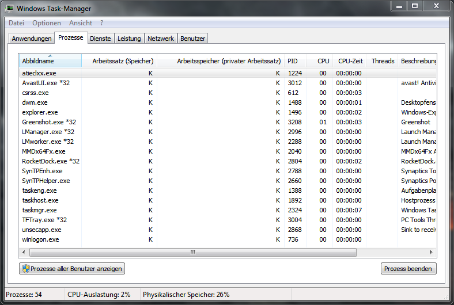Close the Windows Task-Manager window
The image size is (454, 305).
436,6
